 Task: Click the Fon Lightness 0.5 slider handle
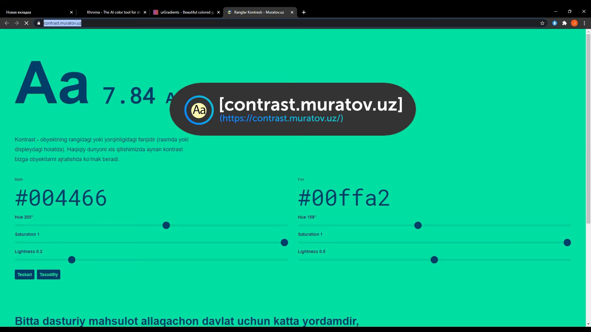(434, 260)
